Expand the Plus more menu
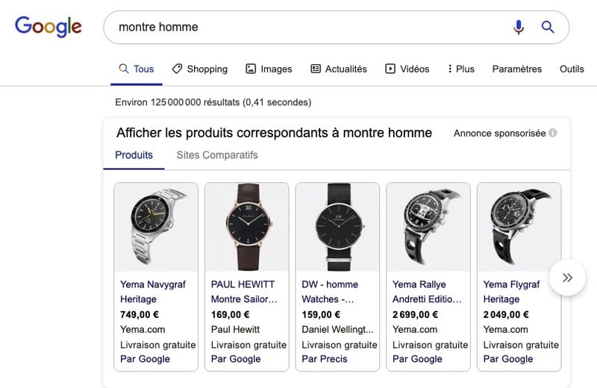Viewport: 597px width, 388px height. pos(461,69)
